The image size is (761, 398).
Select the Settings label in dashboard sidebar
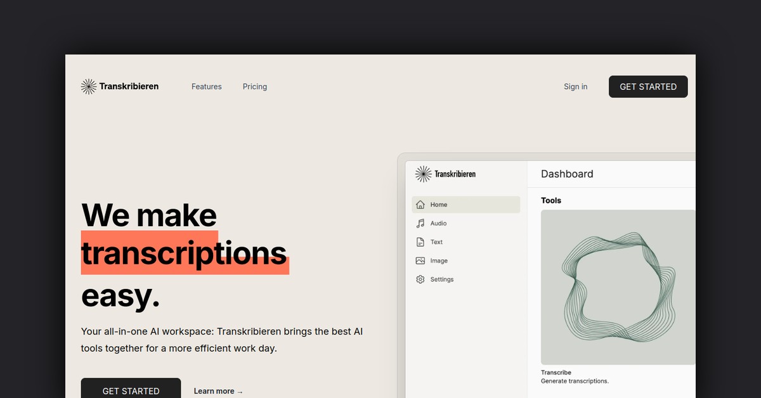tap(442, 279)
